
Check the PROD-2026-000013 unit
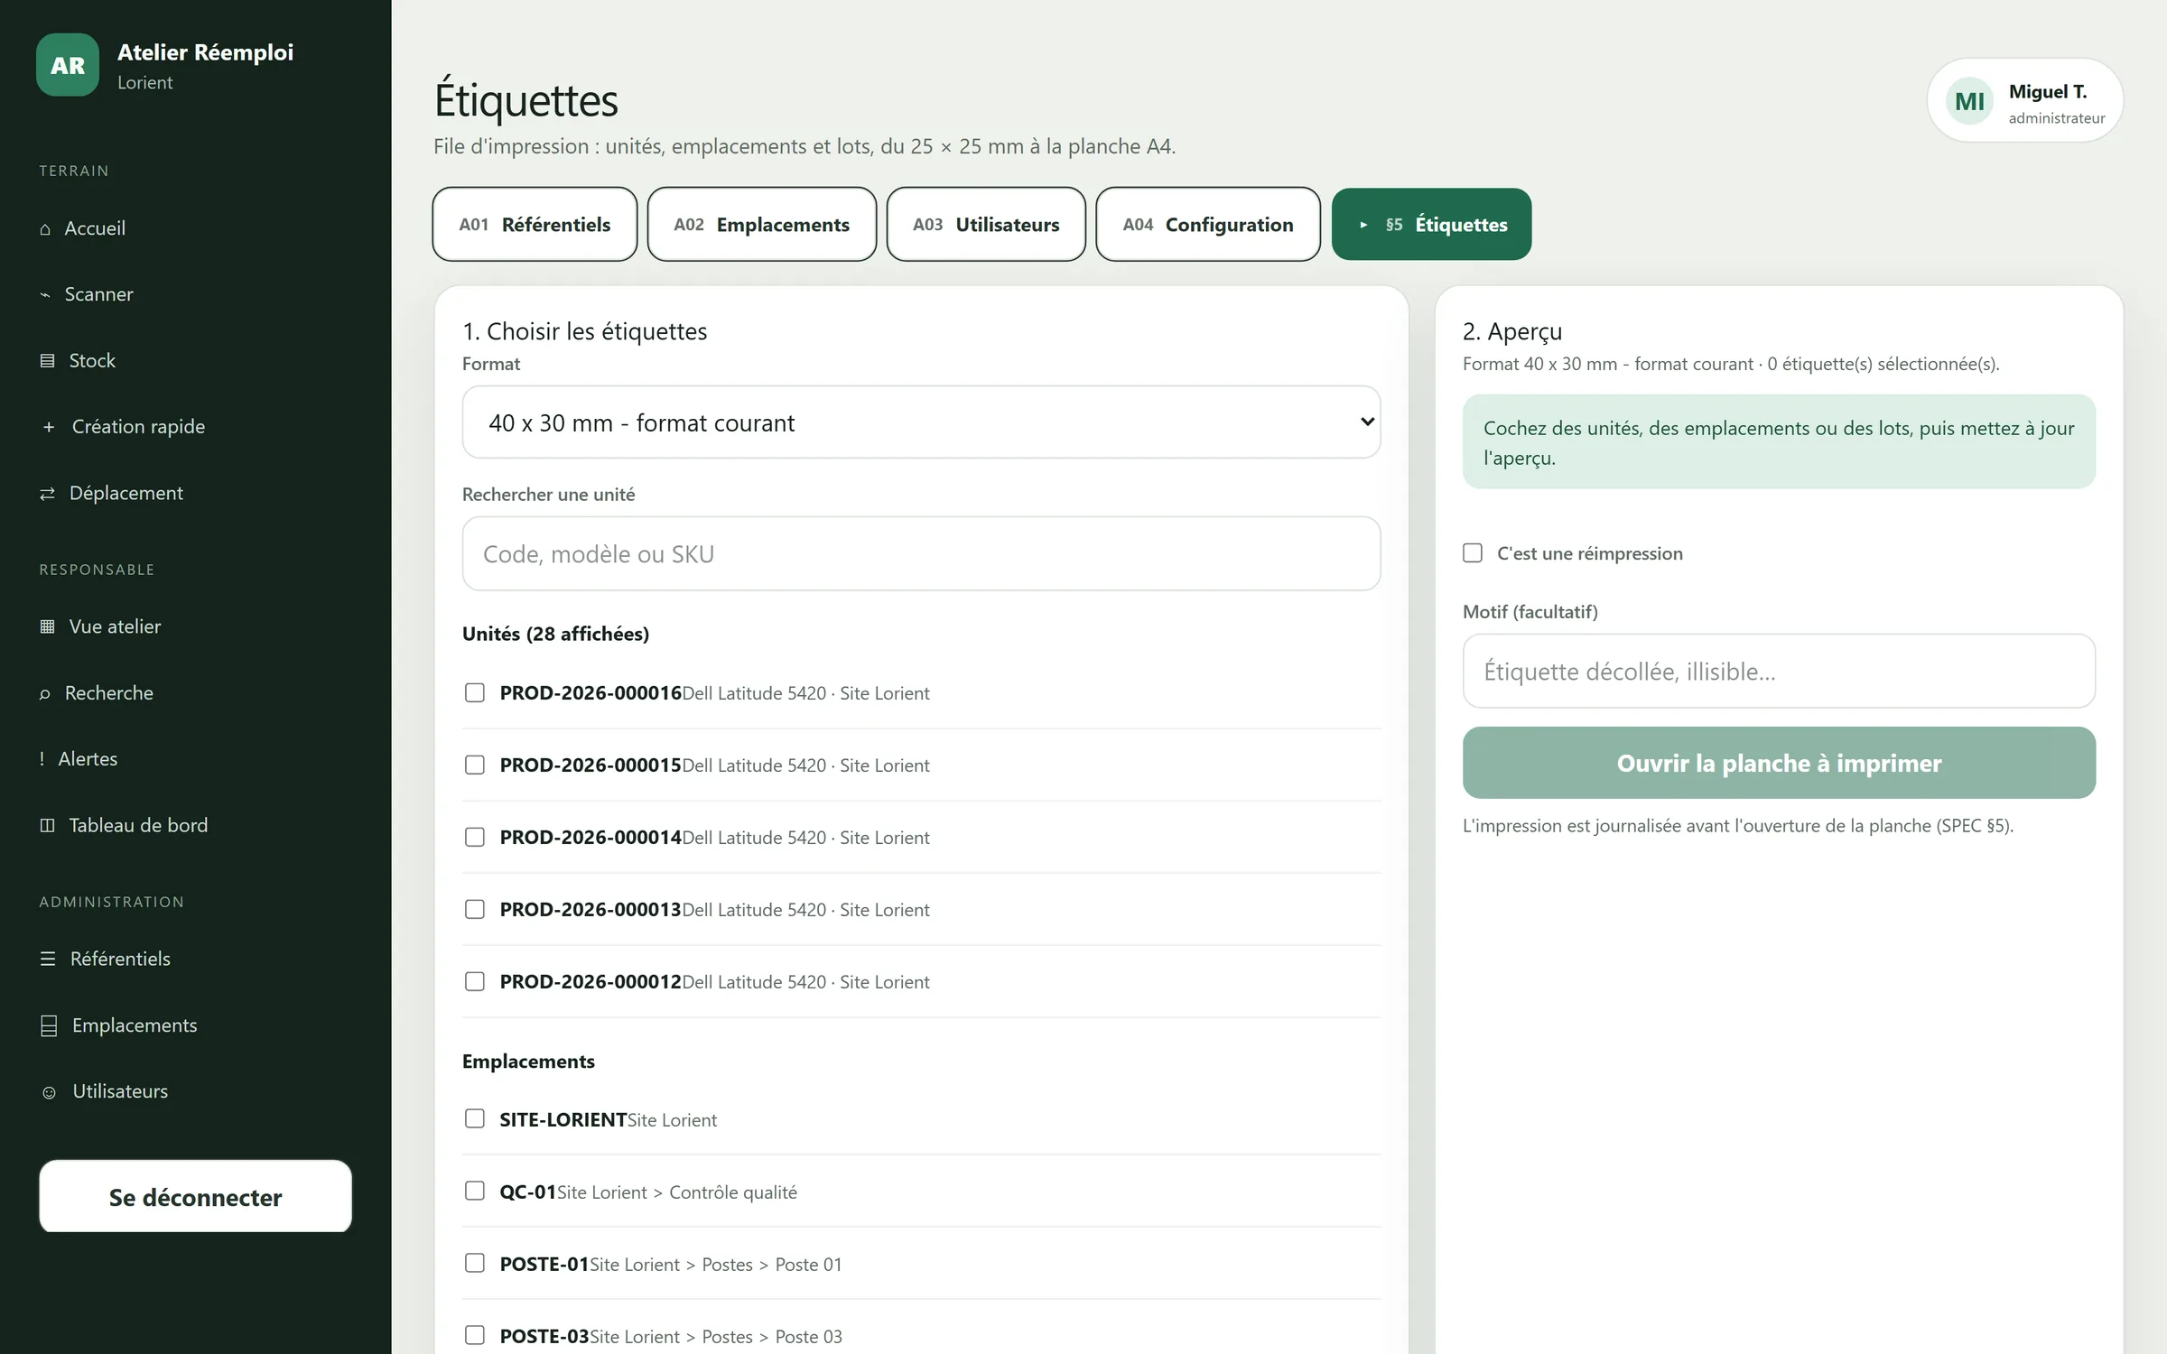point(474,909)
